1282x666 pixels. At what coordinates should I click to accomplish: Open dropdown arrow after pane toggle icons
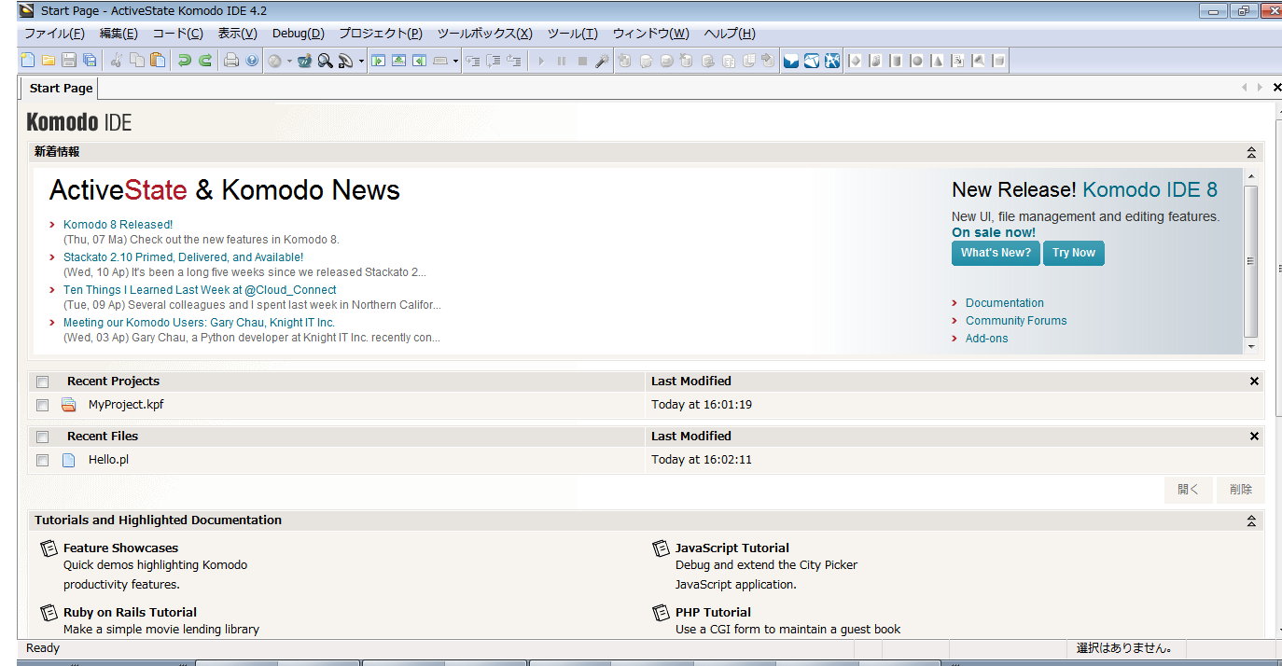[455, 61]
